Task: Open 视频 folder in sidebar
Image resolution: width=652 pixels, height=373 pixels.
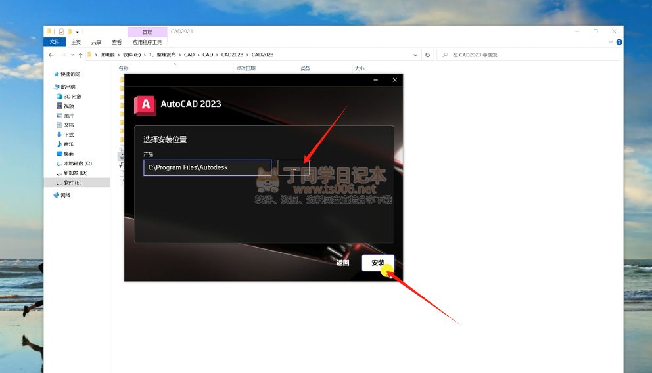Action: click(66, 106)
